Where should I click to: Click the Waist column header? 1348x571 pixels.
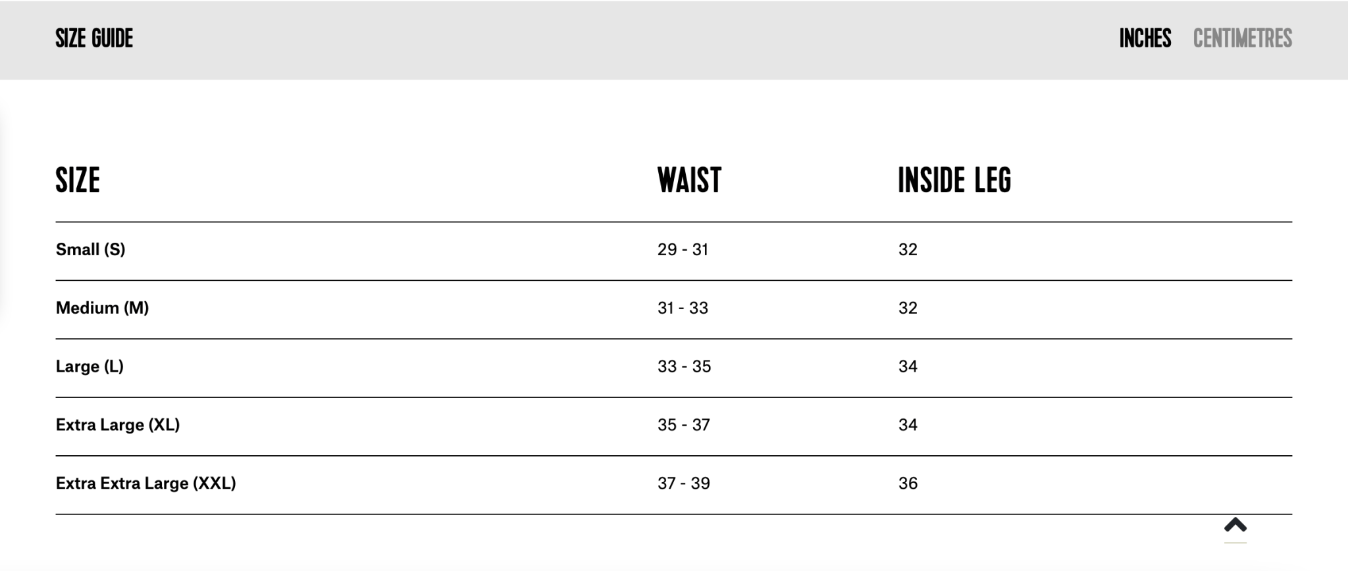coord(689,180)
